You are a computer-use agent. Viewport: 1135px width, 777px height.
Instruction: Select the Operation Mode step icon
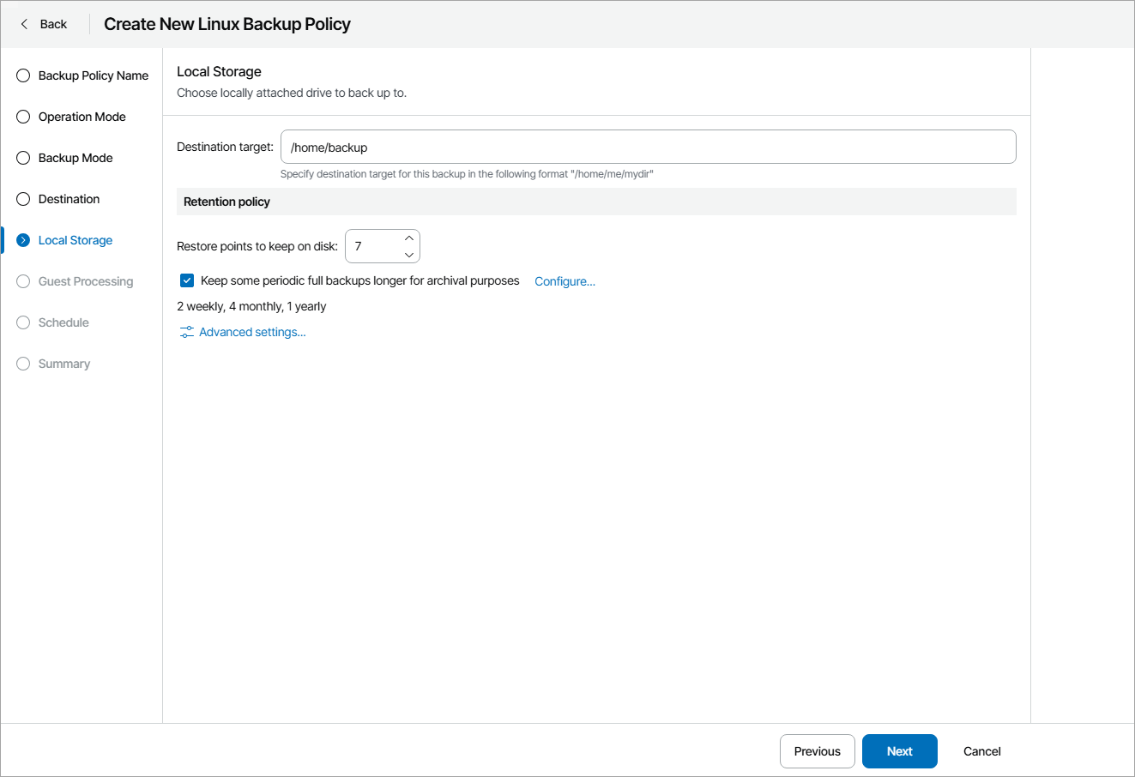pos(22,117)
